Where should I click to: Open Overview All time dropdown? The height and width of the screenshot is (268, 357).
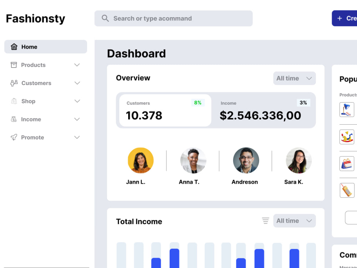(295, 78)
